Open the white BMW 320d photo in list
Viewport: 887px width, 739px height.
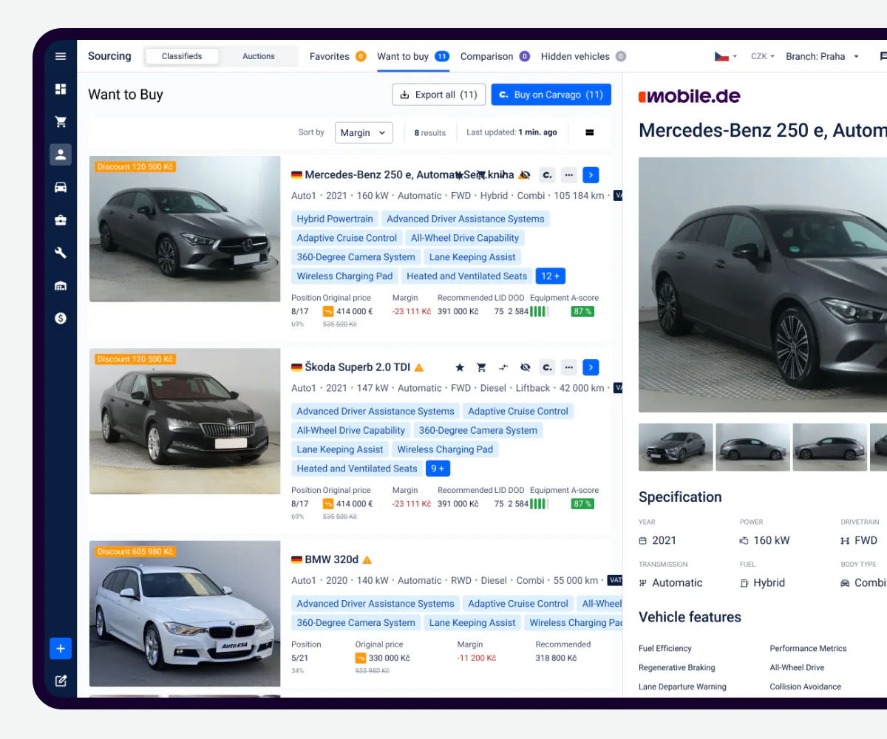[x=185, y=613]
